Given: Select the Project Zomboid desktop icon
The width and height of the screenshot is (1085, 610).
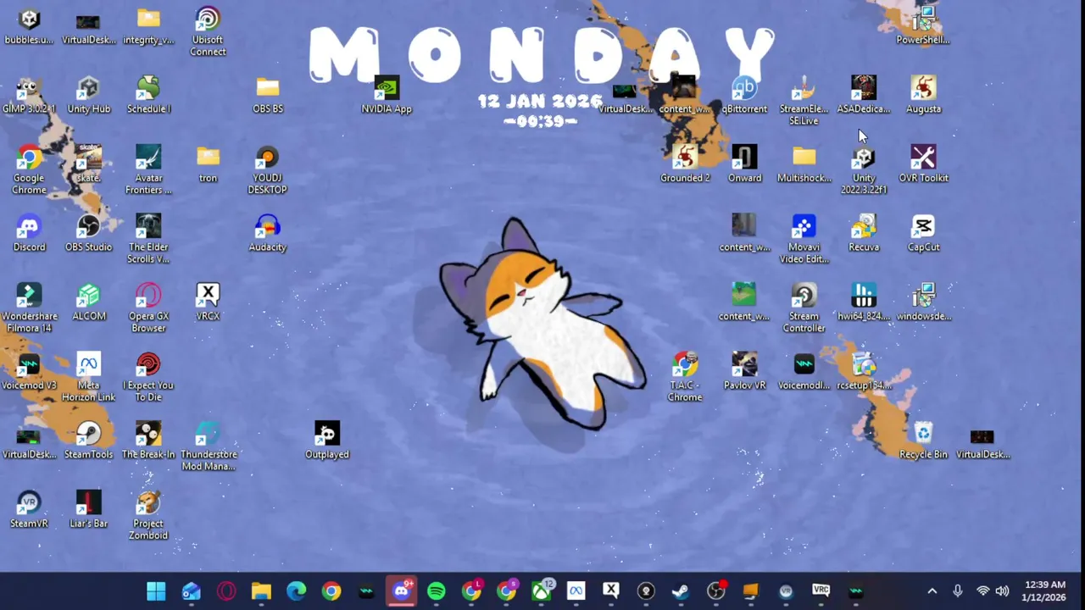Looking at the screenshot, I should 148,516.
